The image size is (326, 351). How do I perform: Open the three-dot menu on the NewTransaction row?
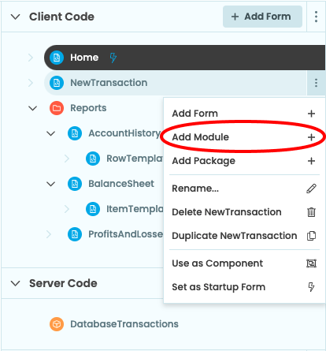pyautogui.click(x=316, y=83)
